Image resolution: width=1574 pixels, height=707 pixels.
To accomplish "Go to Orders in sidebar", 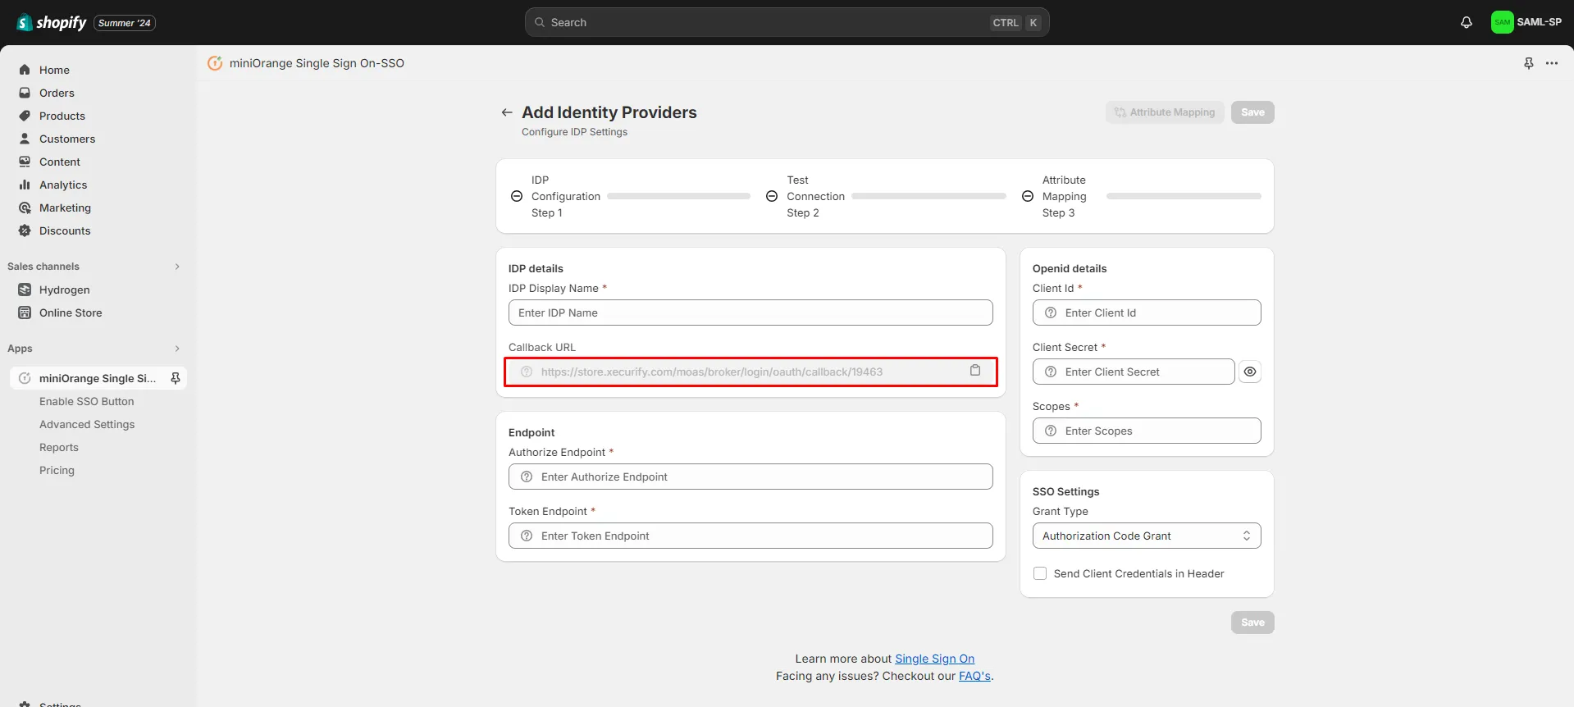I will [x=57, y=93].
